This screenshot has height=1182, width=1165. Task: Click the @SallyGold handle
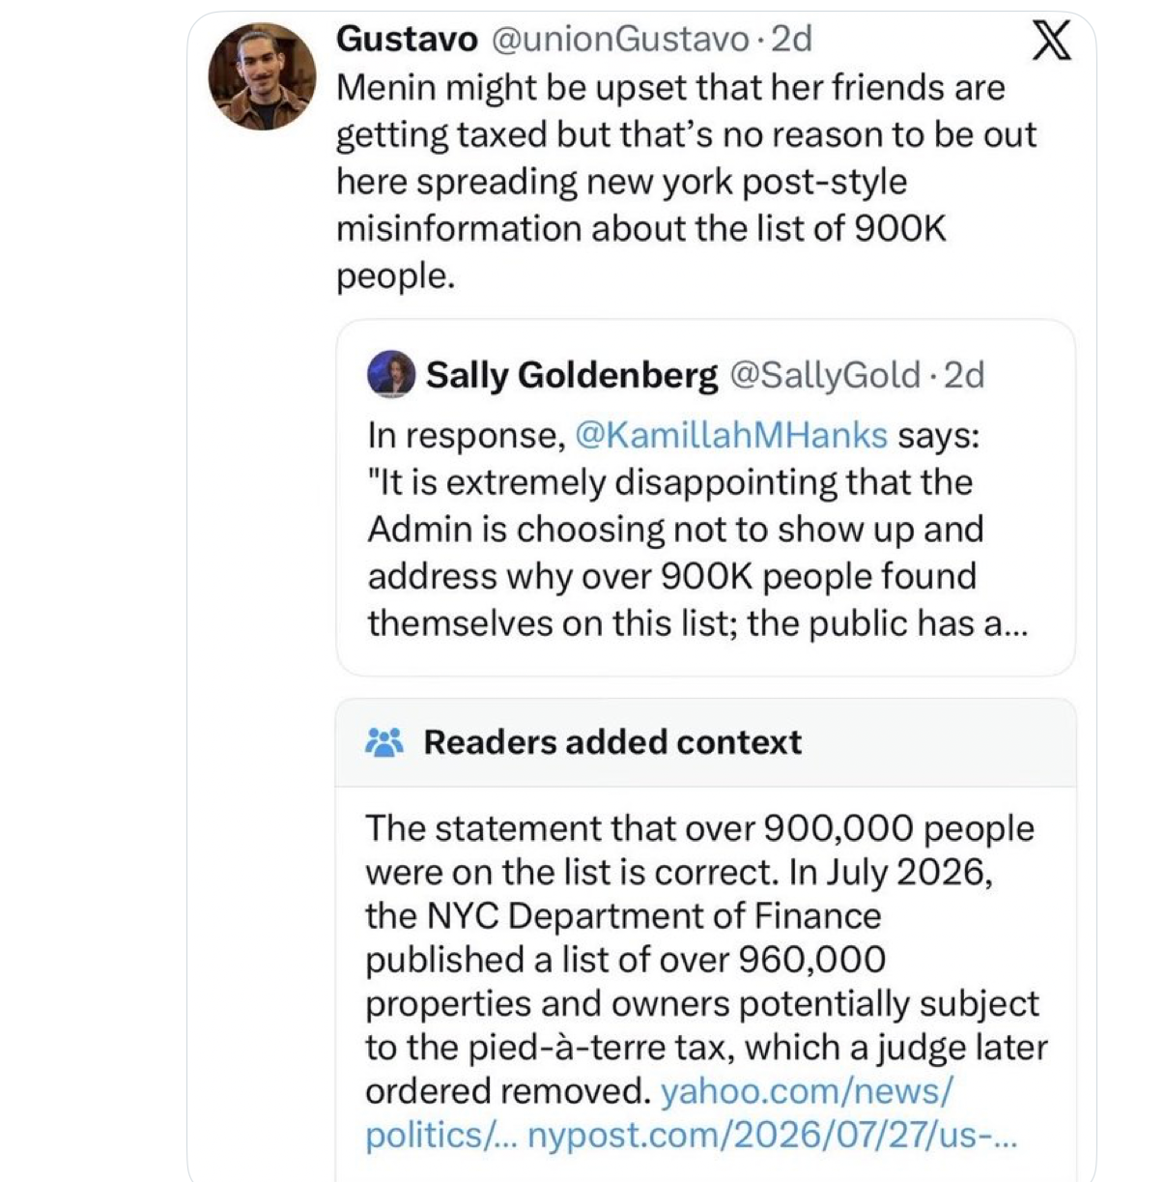pos(825,375)
